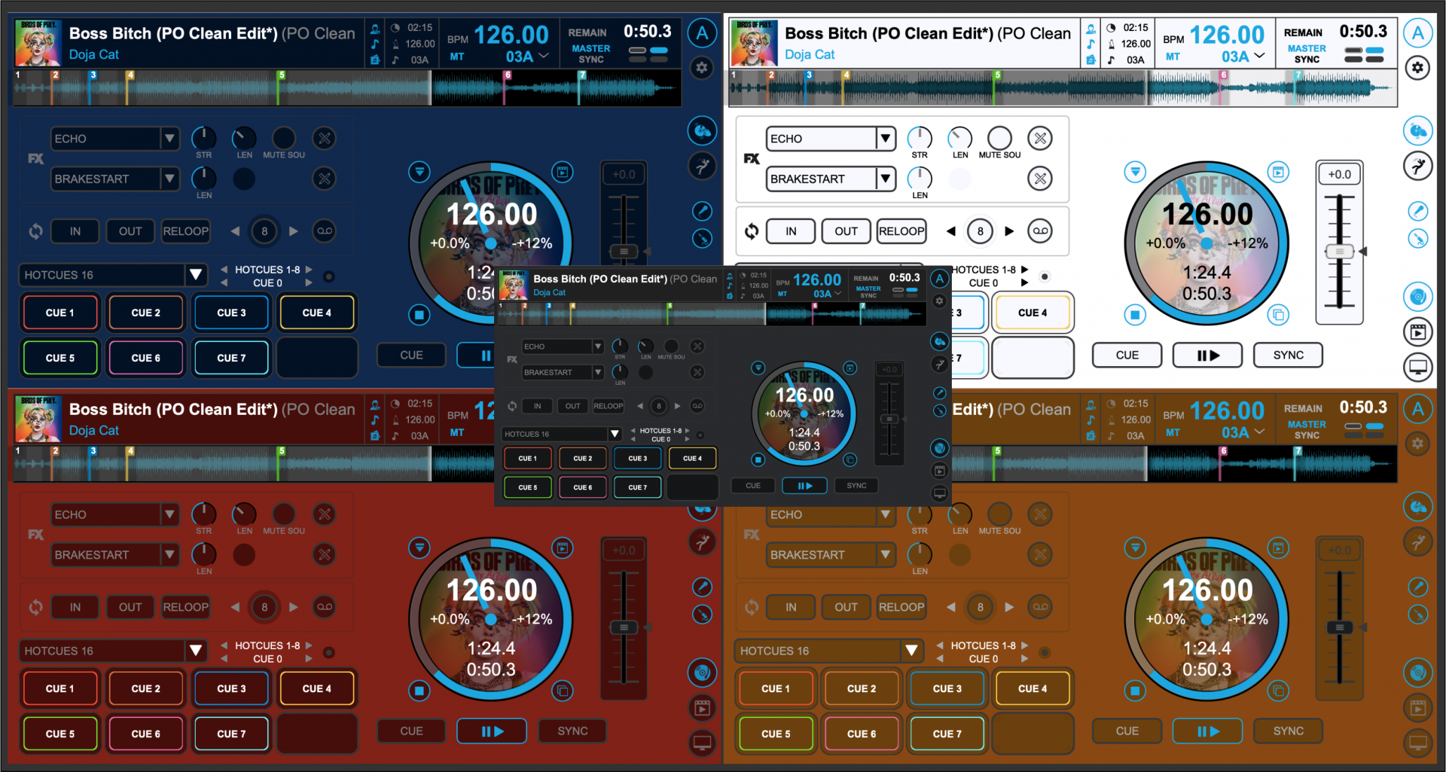The image size is (1446, 772).
Task: Open HOTCUES 16 dropdown in blue skin
Action: 114,275
